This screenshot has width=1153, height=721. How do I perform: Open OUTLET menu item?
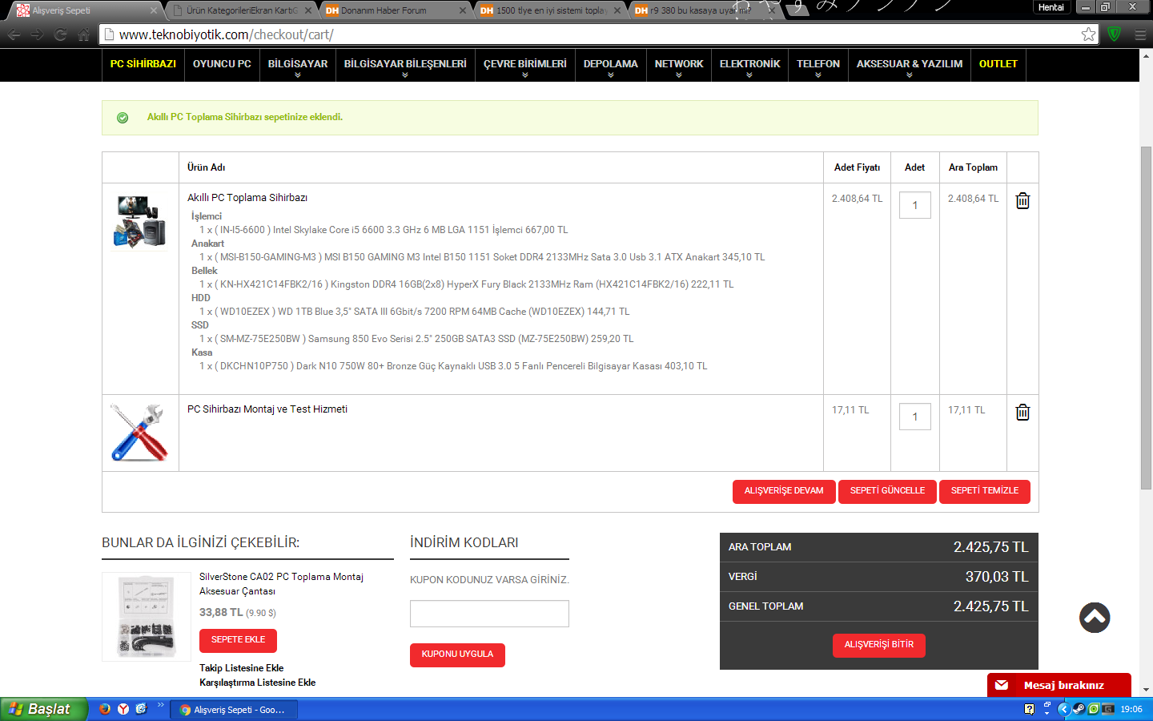(998, 64)
